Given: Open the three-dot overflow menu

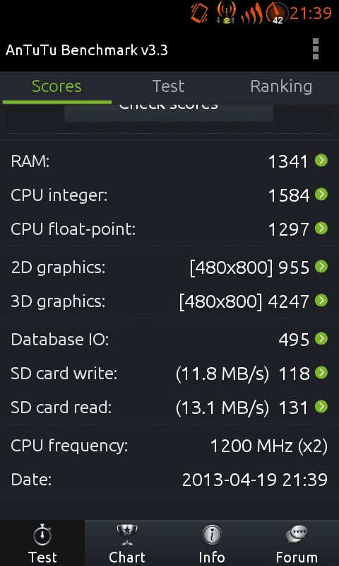Looking at the screenshot, I should [316, 48].
